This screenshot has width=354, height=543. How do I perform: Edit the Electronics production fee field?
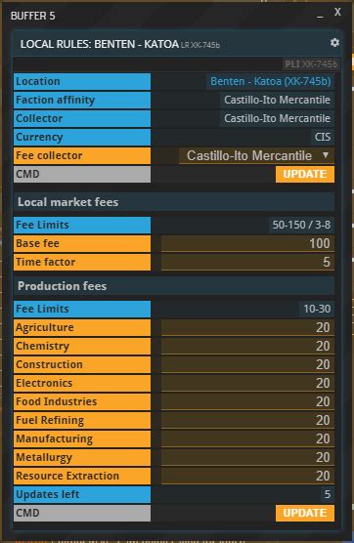pos(247,383)
